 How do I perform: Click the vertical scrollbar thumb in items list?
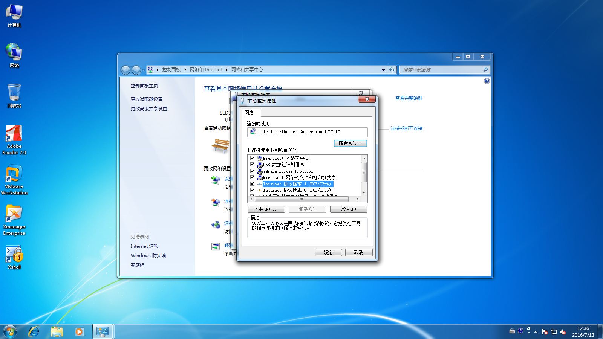364,172
